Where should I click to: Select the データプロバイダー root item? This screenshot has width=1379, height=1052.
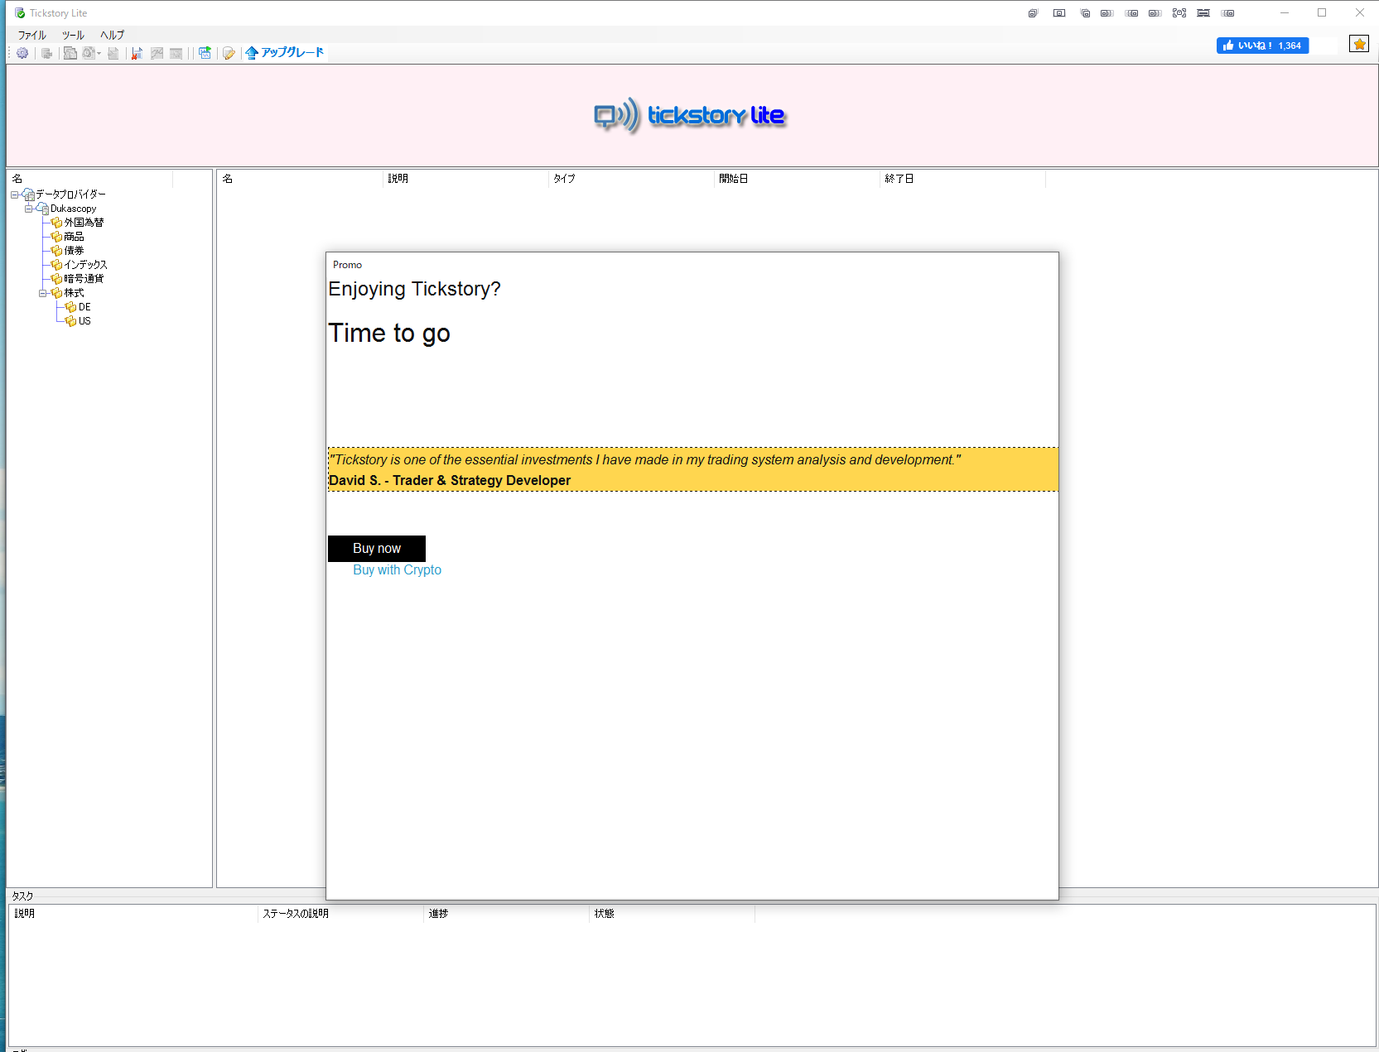click(70, 195)
